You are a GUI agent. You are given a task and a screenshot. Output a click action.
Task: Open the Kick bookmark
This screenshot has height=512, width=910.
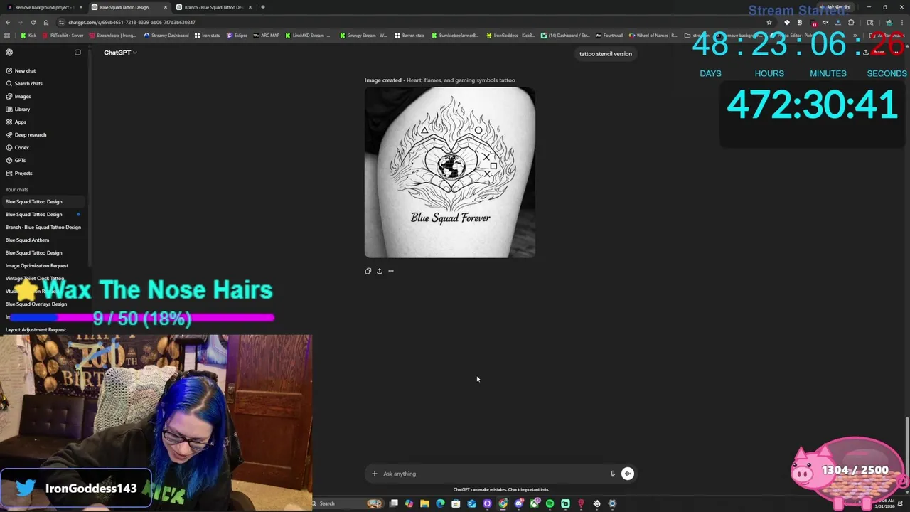click(28, 35)
